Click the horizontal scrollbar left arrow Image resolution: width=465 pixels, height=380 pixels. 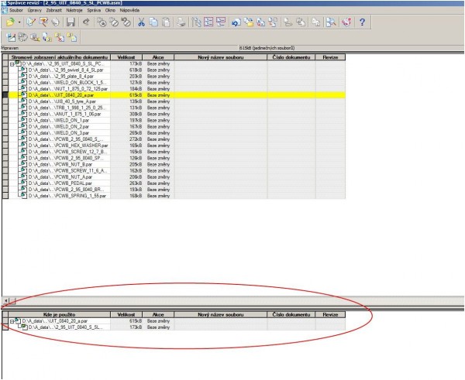point(5,300)
